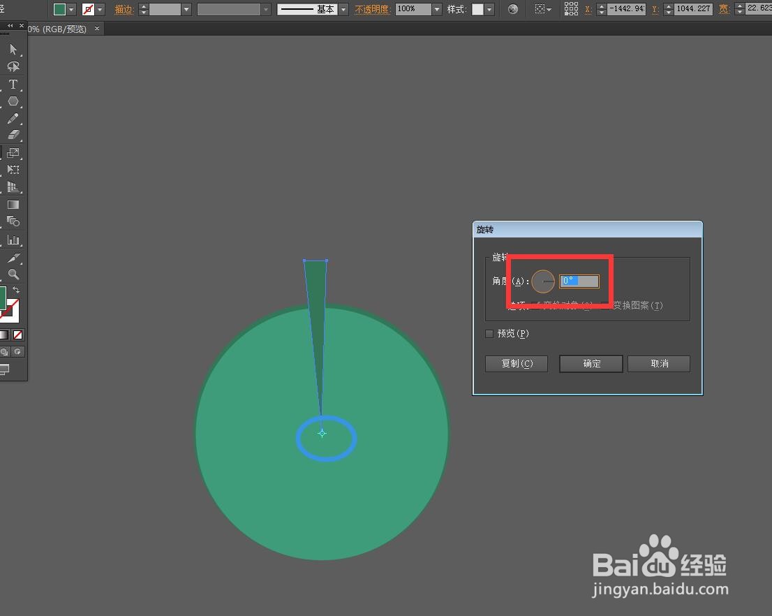
Task: Select the Perspective Grid tool
Action: tap(13, 186)
